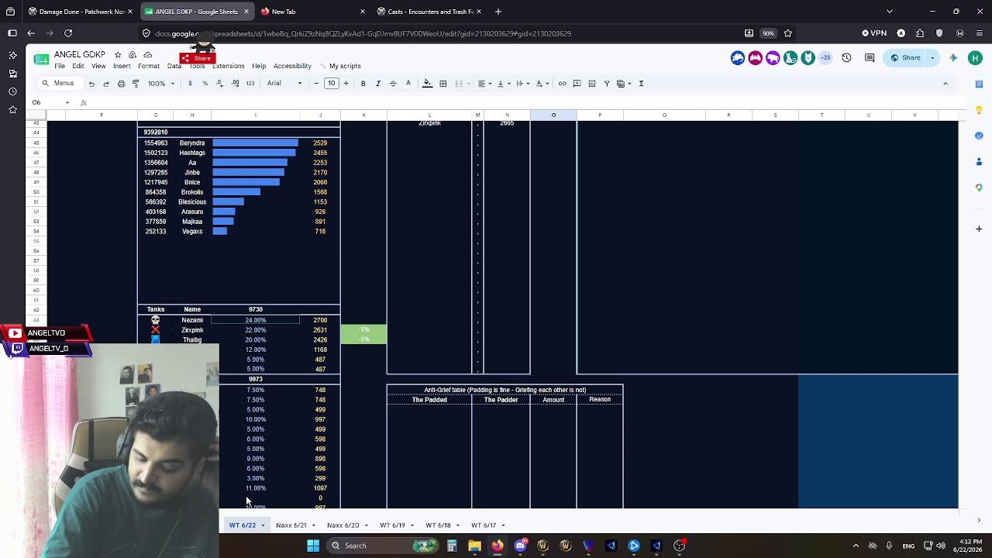Image resolution: width=992 pixels, height=558 pixels.
Task: Open the Google Calendar side panel icon
Action: click(x=979, y=84)
